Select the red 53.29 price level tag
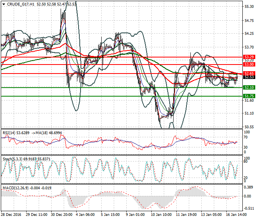258x219 pixels. point(249,57)
